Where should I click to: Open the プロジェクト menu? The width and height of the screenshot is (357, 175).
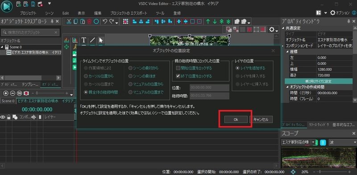tap(28, 13)
